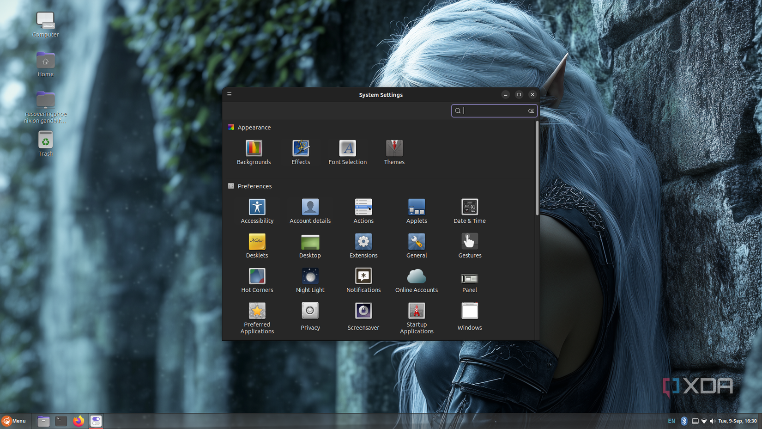This screenshot has width=762, height=429.
Task: Open Startup Applications settings
Action: click(x=417, y=318)
